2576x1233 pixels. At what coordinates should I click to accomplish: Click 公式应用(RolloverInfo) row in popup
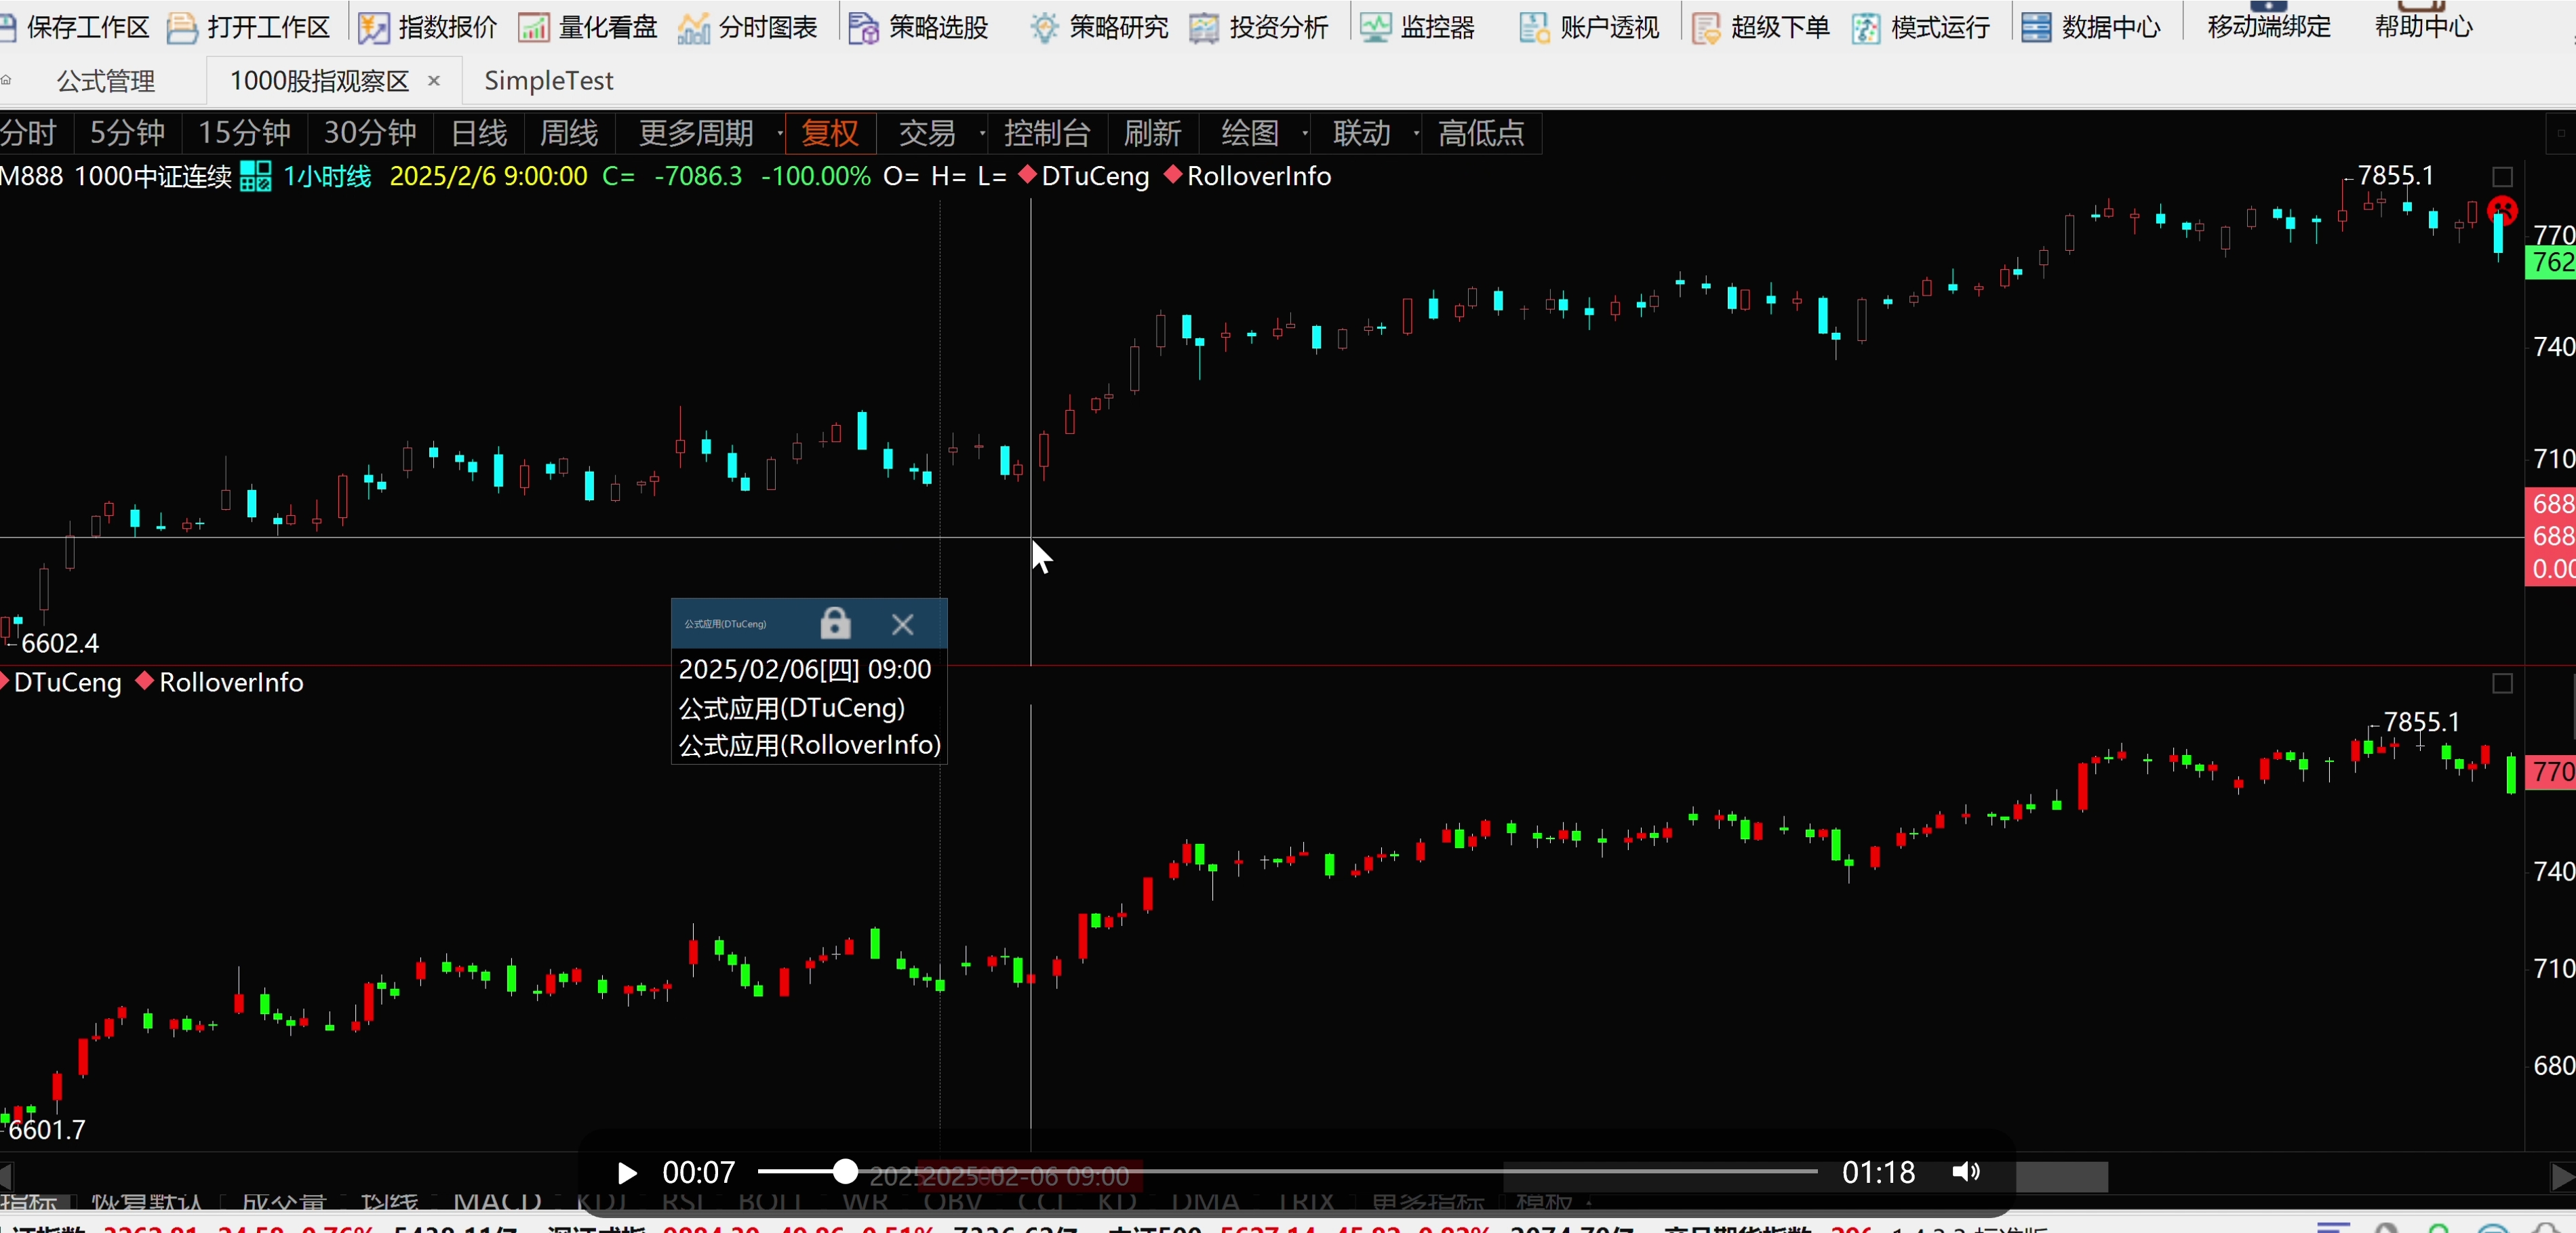tap(810, 745)
